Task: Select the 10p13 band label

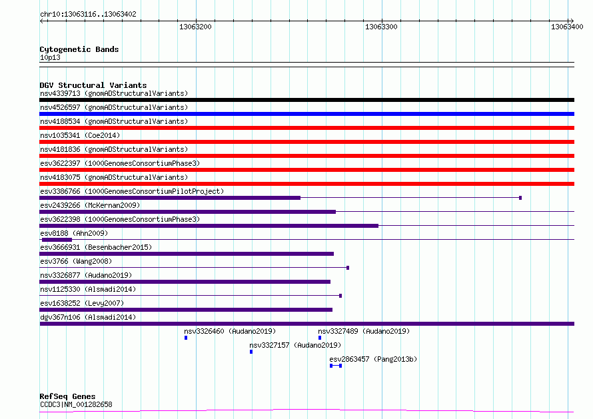Action: 50,57
